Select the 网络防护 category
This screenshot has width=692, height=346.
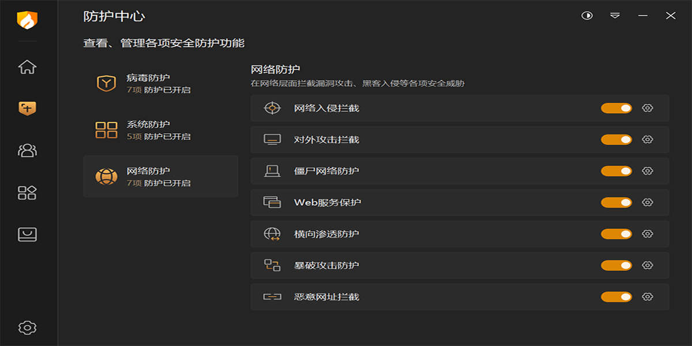click(x=160, y=176)
